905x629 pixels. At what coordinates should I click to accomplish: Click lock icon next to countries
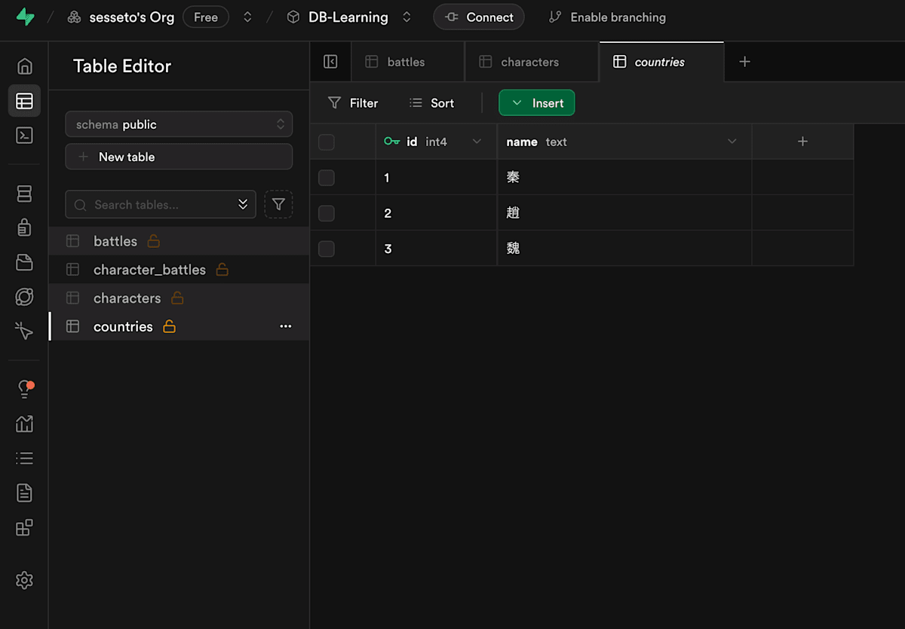(169, 326)
